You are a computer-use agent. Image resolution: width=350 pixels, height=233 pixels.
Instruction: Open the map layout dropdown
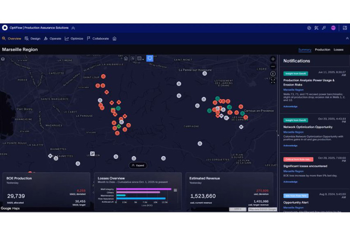pos(140,59)
